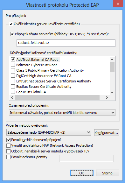
Task: Confirm dialog with OK button
Action: click(x=82, y=173)
